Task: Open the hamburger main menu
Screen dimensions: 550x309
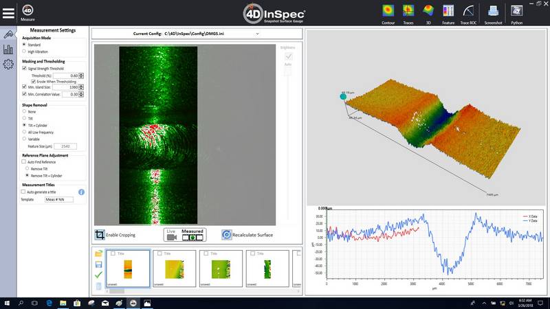Action: click(x=8, y=13)
